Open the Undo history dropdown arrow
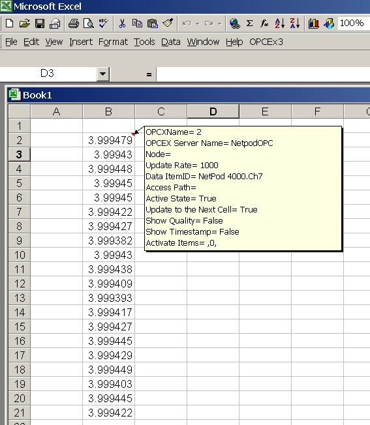 (x=198, y=23)
